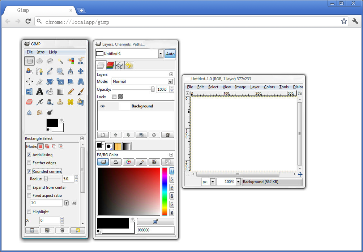Choose the Fuzzy Select magic wand
This screenshot has width=363, height=252.
coord(60,61)
